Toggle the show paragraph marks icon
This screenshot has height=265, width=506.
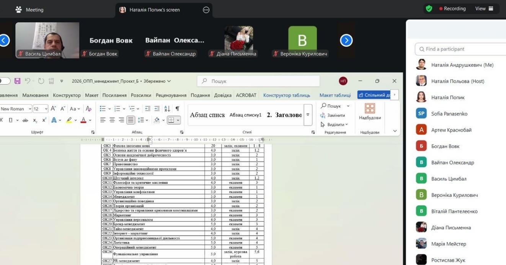click(177, 109)
